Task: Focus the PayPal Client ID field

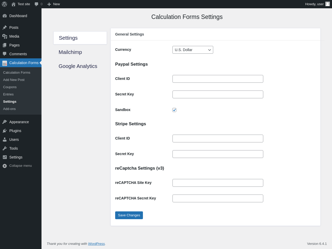Action: [218, 79]
